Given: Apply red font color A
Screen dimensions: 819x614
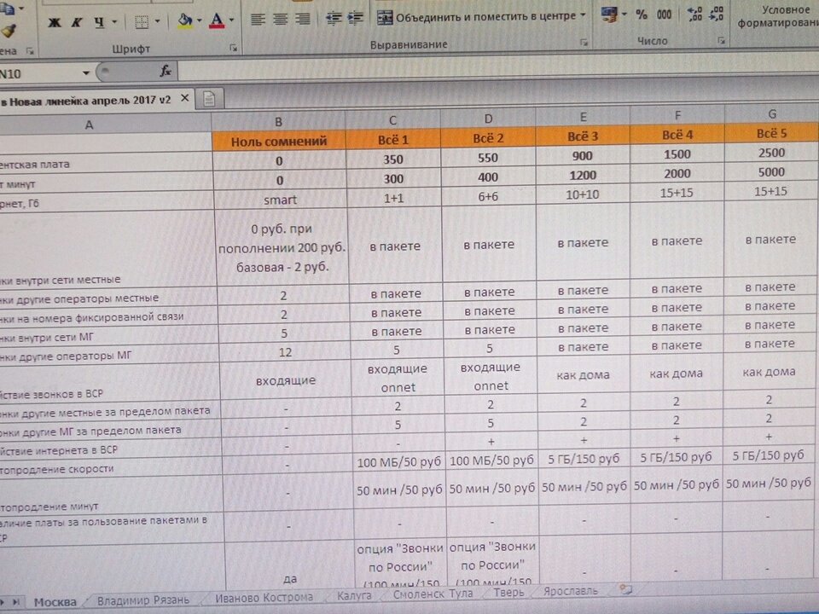Looking at the screenshot, I should (216, 20).
